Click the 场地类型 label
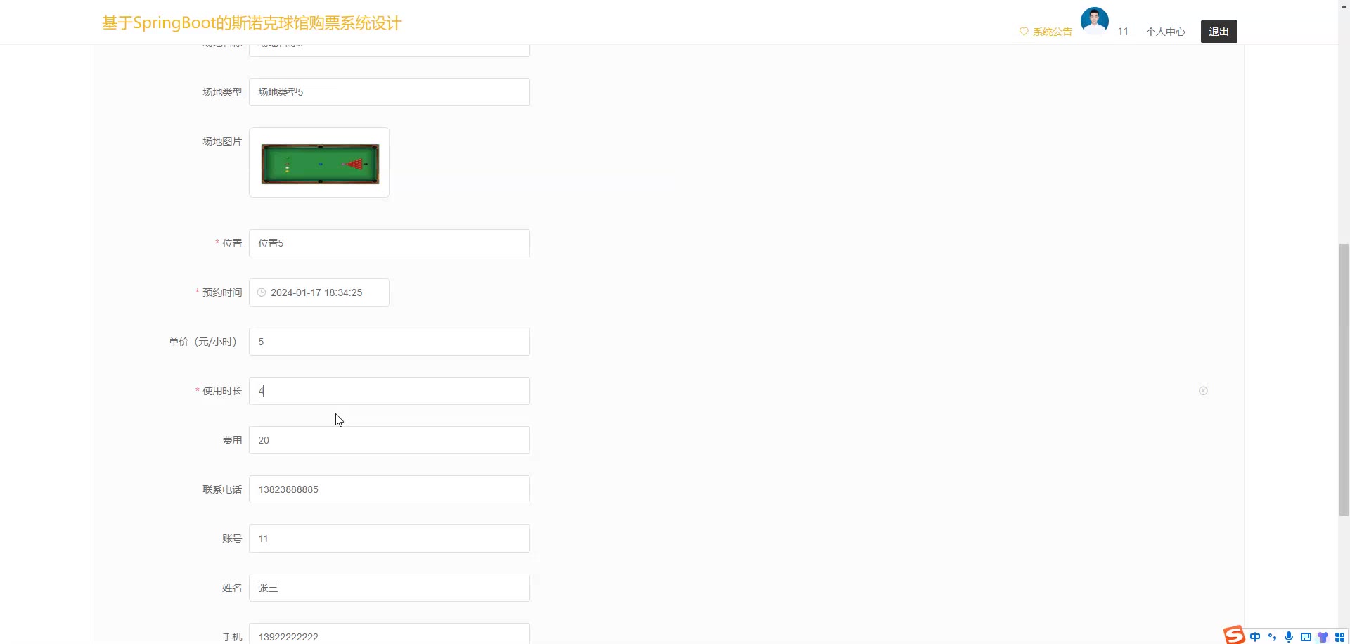 [222, 92]
